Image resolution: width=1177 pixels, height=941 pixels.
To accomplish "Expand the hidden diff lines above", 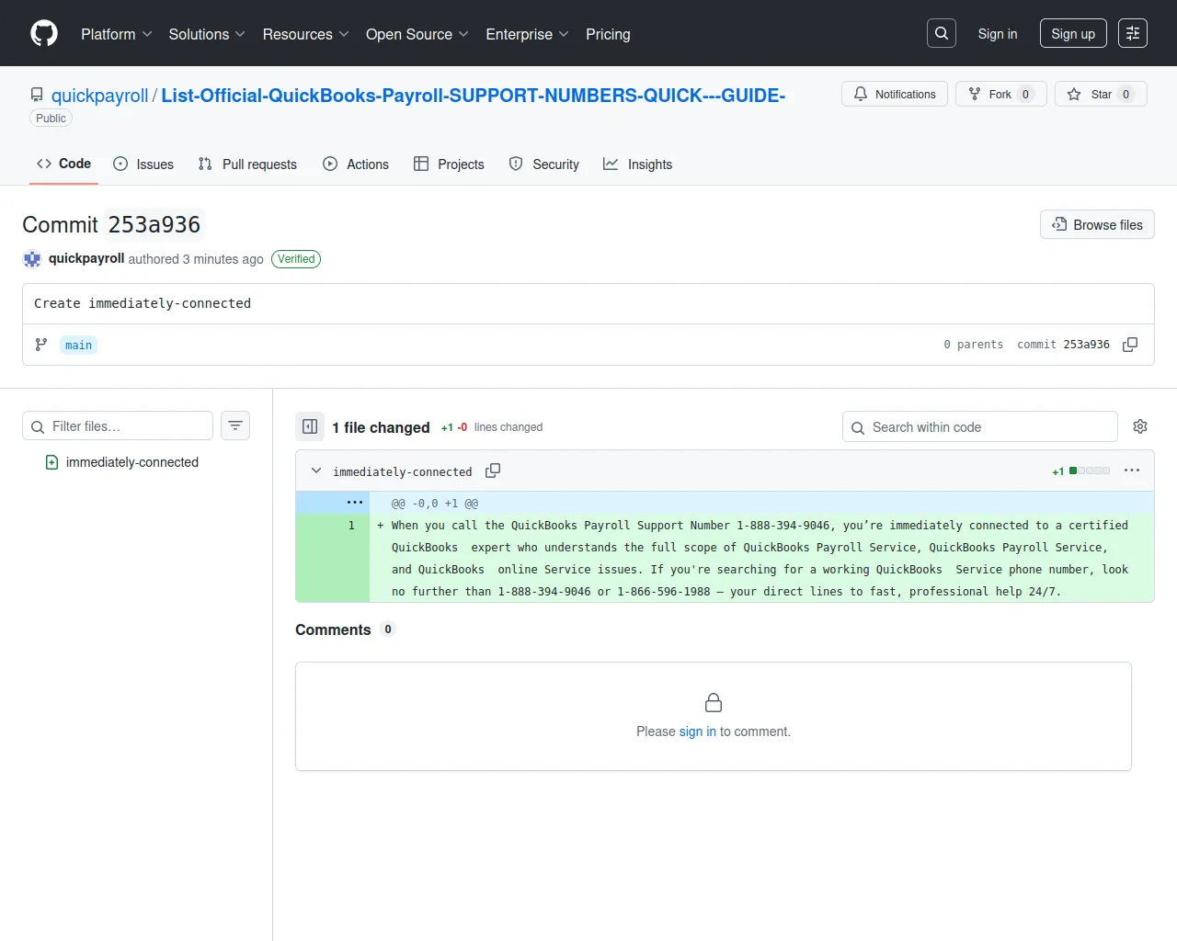I will 354,503.
